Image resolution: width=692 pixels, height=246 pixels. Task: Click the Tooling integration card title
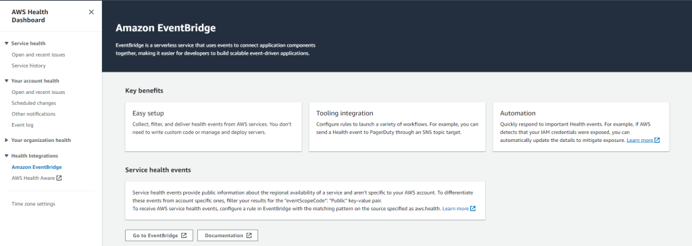pyautogui.click(x=345, y=114)
